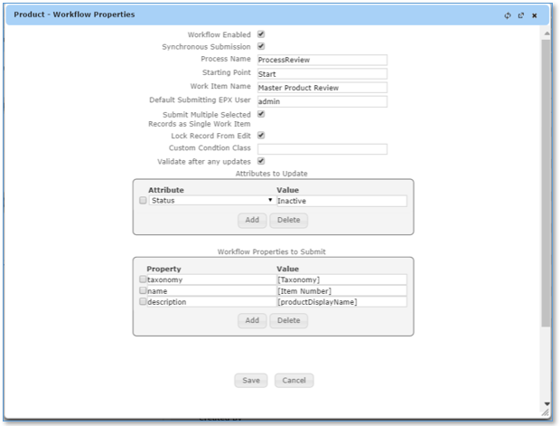
Task: Click the Inactive value field
Action: pos(341,201)
